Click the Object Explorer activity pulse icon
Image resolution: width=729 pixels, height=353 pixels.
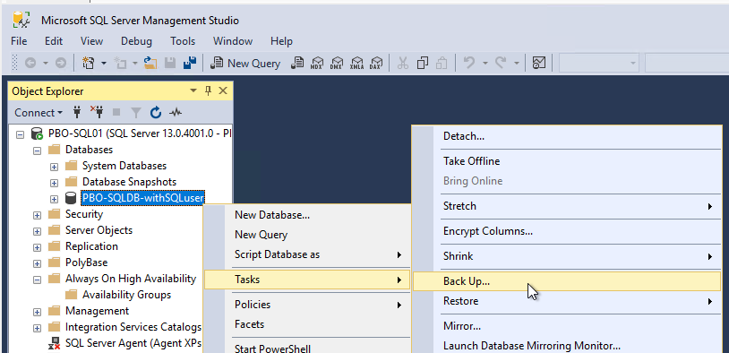pyautogui.click(x=176, y=113)
